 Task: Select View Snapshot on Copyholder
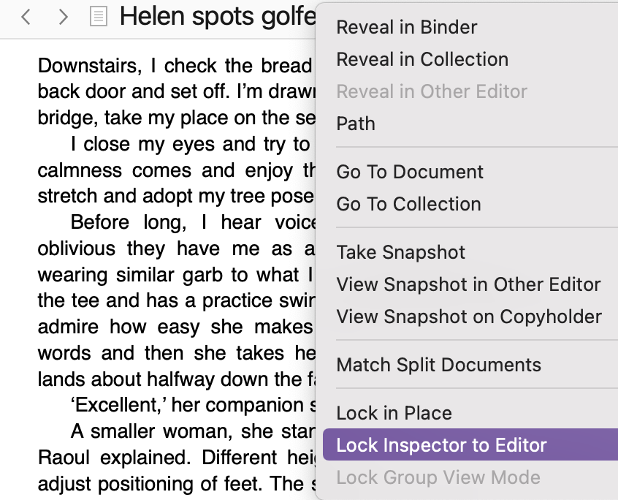point(470,317)
